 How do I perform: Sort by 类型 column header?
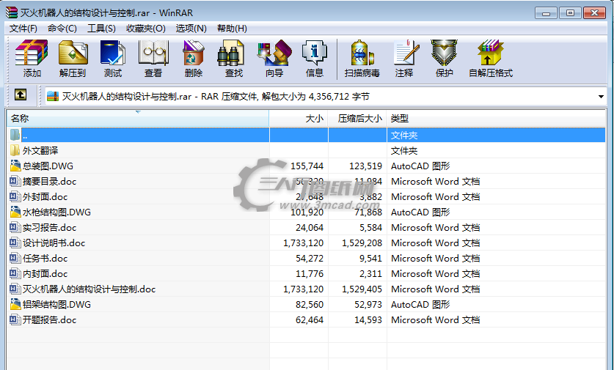pyautogui.click(x=496, y=118)
